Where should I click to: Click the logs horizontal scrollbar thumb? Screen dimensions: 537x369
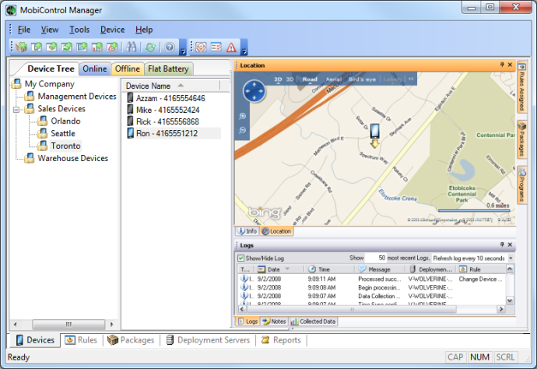(x=351, y=309)
